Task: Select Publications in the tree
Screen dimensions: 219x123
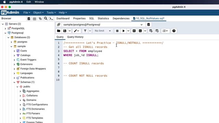Action: point(27,78)
